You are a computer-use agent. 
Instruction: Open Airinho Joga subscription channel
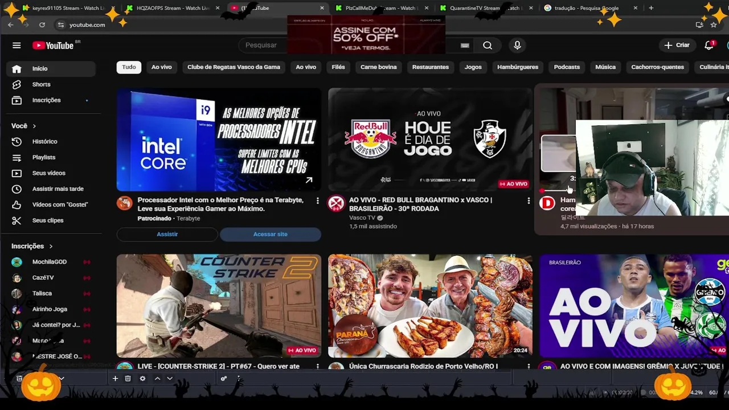coord(51,309)
